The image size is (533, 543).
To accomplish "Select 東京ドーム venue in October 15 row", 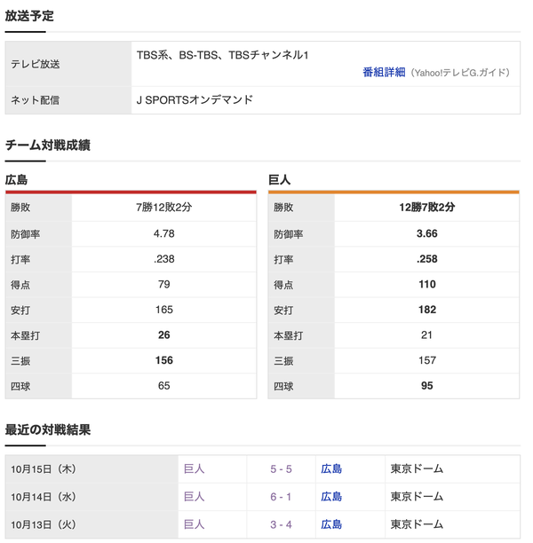I will pos(417,468).
